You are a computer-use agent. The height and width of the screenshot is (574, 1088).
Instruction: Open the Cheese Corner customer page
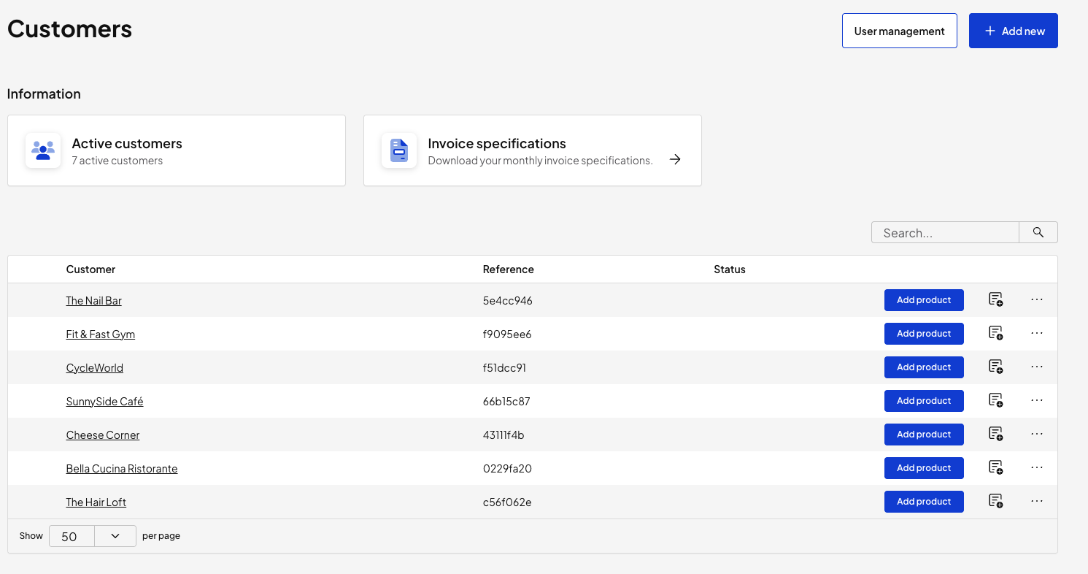(102, 435)
